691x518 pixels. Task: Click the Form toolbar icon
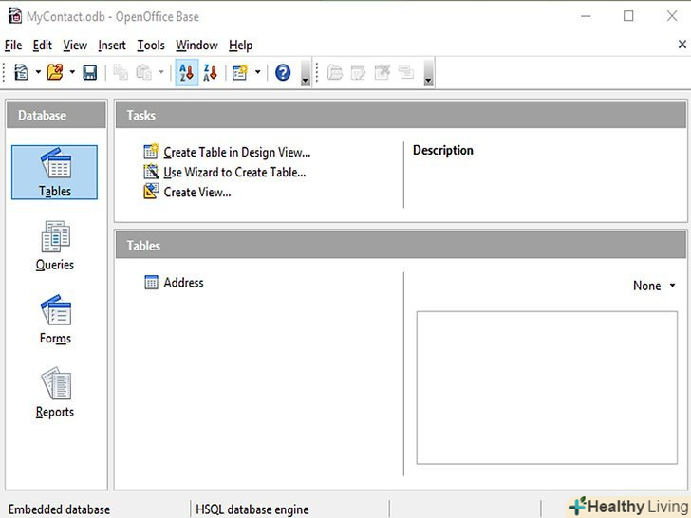240,72
